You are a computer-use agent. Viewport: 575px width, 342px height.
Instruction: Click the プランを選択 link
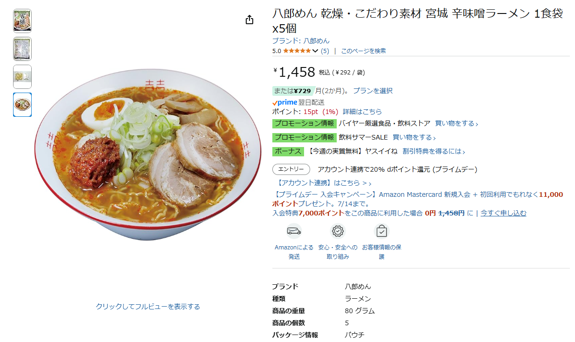(373, 91)
